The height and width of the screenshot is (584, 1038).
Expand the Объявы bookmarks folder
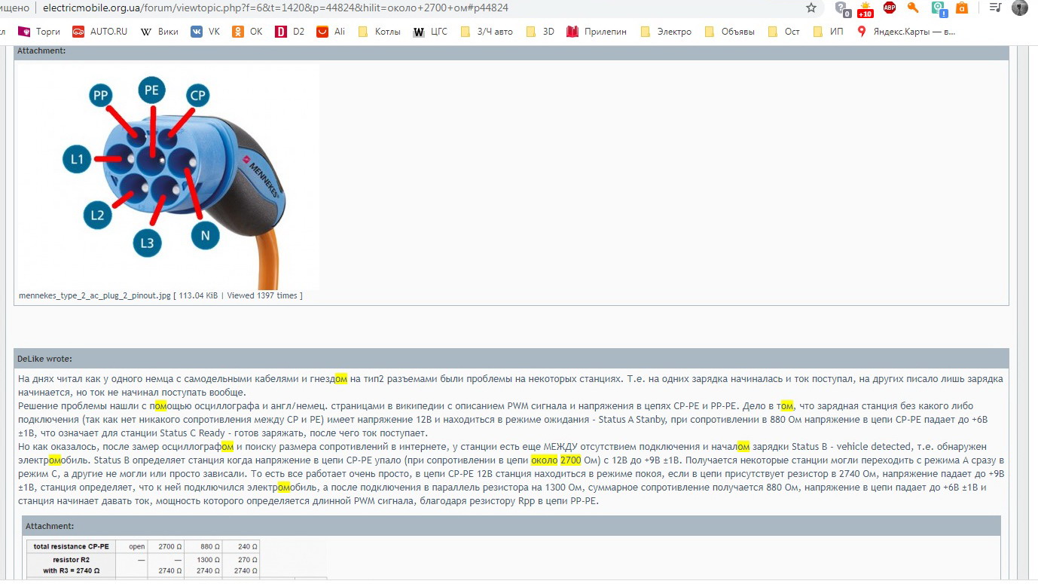click(729, 32)
